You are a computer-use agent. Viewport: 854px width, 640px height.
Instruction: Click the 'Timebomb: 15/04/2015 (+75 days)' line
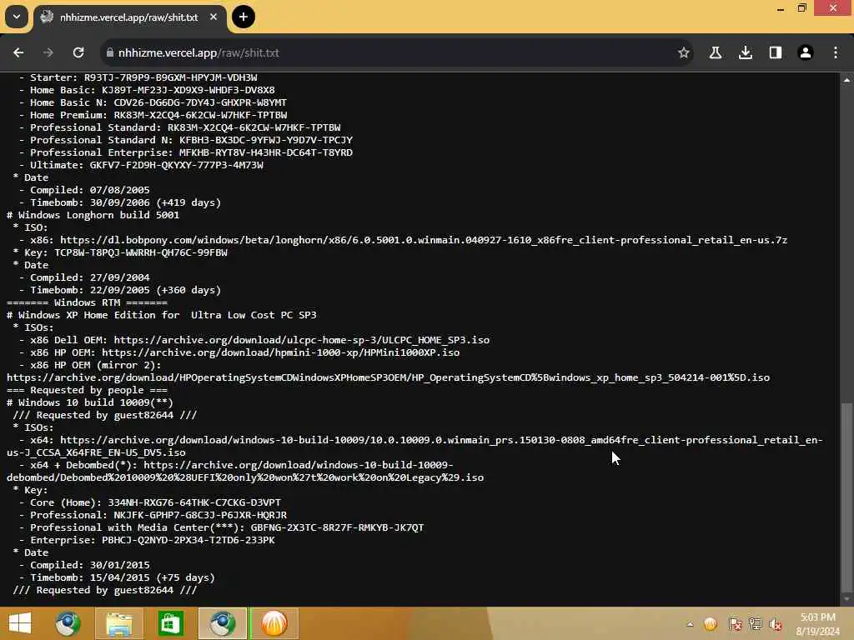click(117, 578)
